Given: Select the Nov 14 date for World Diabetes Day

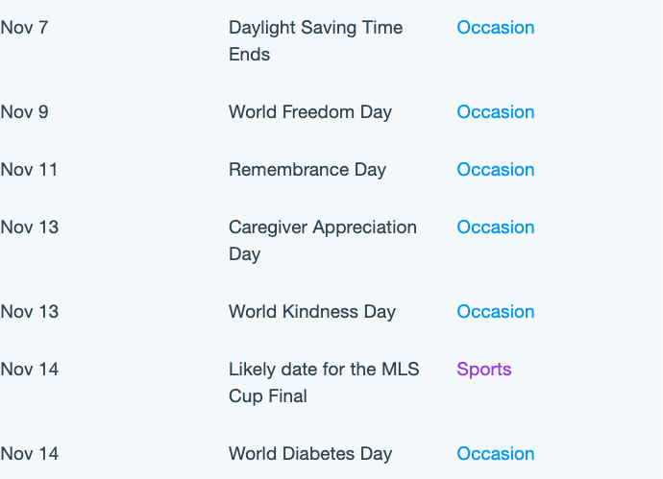Looking at the screenshot, I should (x=30, y=454).
